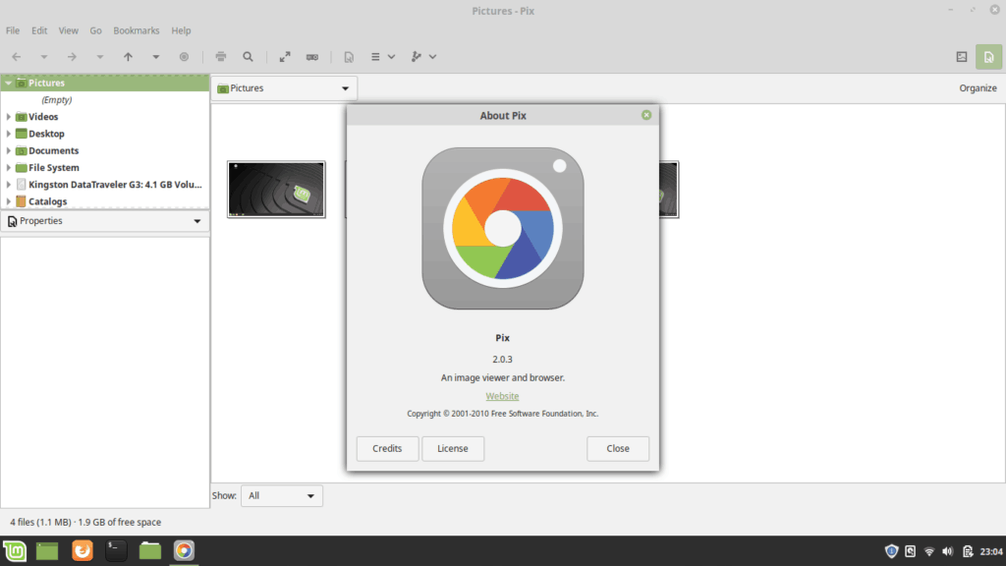
Task: Expand the Videos folder in tree
Action: pyautogui.click(x=8, y=117)
